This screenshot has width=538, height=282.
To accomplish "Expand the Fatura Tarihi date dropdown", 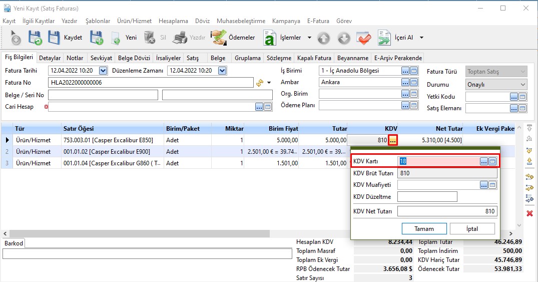I will tap(103, 71).
